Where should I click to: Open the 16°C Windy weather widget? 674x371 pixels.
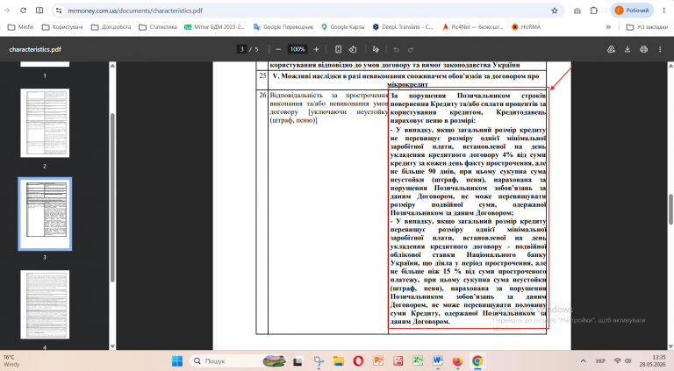pyautogui.click(x=11, y=360)
